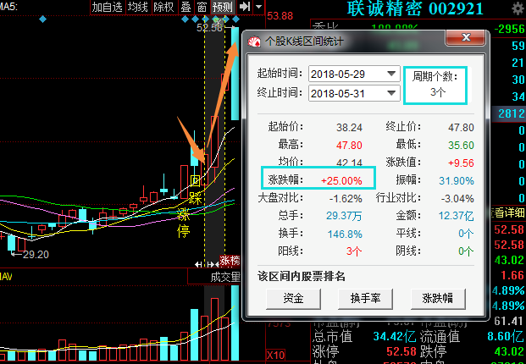Click the dialog's red logo icon

click(254, 41)
